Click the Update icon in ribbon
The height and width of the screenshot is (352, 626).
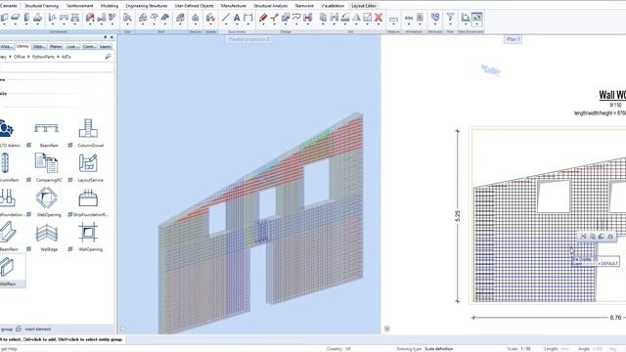click(210, 18)
